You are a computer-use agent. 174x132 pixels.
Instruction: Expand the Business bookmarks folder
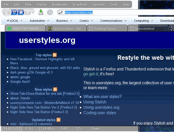[x=64, y=21]
